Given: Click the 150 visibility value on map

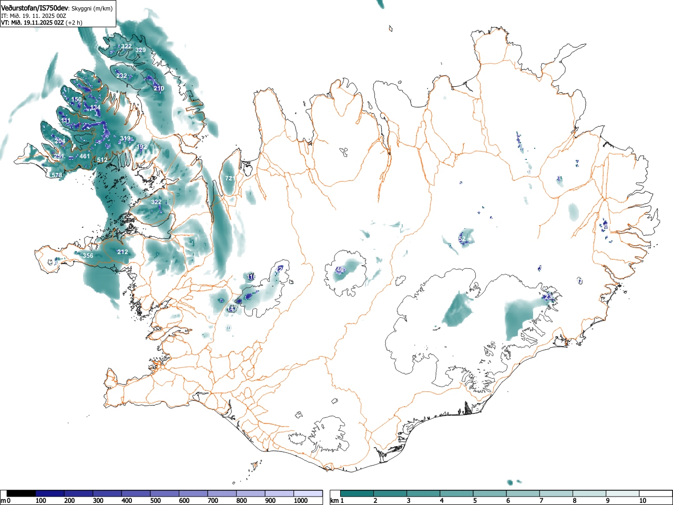Looking at the screenshot, I should [x=77, y=99].
